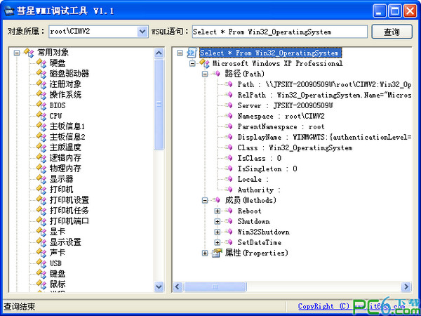The width and height of the screenshot is (421, 316).
Task: Click the 查询结束 status bar text
Action: (20, 307)
